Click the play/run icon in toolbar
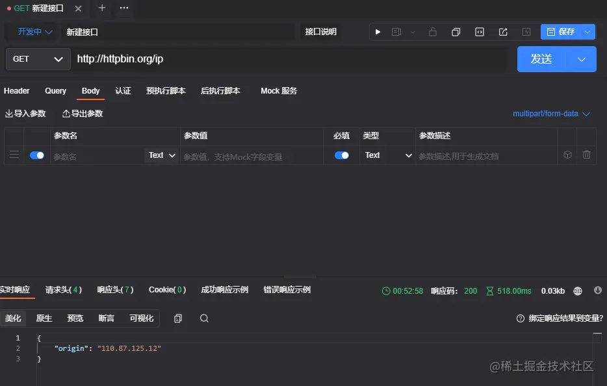 pos(378,32)
